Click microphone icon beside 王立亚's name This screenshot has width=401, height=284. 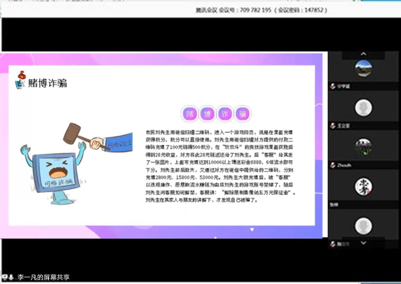[x=332, y=125]
